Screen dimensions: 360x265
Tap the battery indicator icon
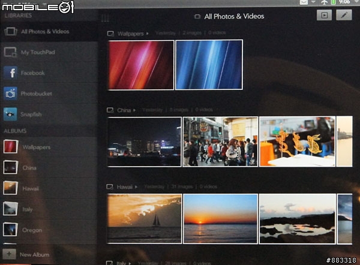pos(333,2)
